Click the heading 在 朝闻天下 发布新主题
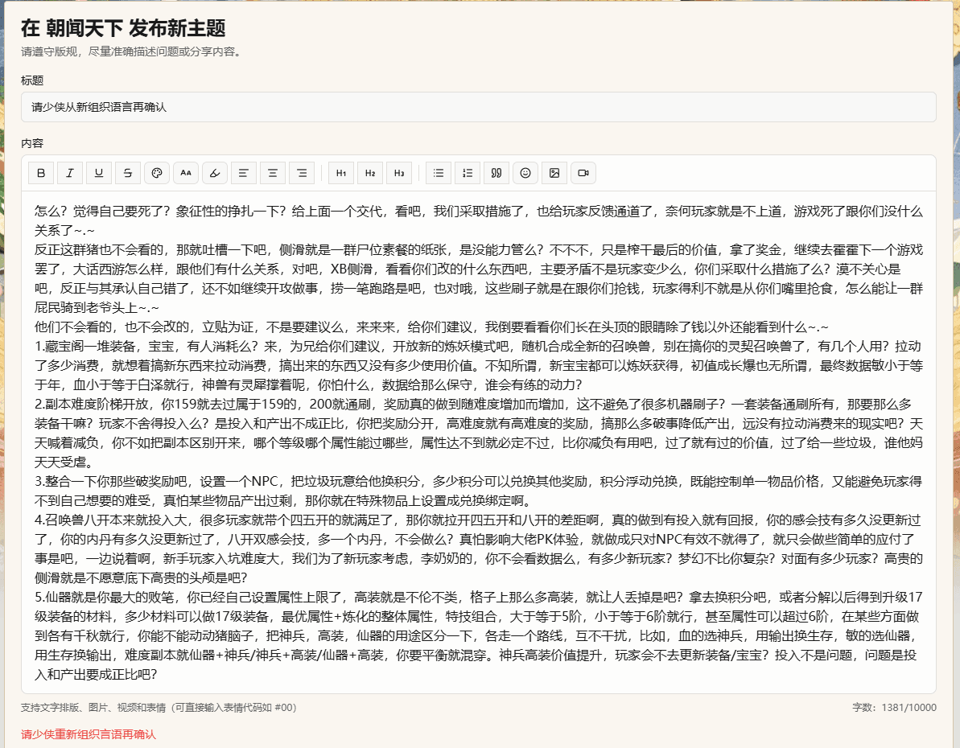The height and width of the screenshot is (748, 960). click(x=123, y=28)
